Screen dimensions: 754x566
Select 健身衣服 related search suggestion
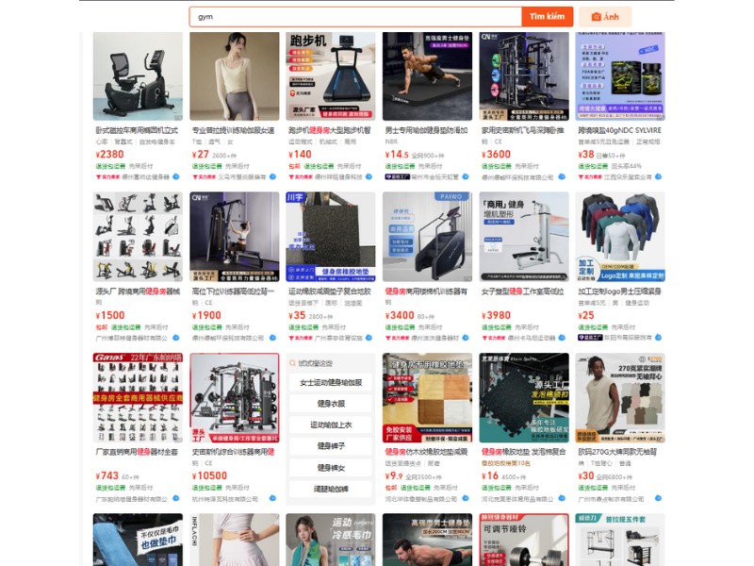tap(331, 404)
